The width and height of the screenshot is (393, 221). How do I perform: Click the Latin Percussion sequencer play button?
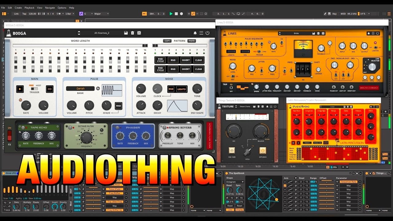point(298,143)
